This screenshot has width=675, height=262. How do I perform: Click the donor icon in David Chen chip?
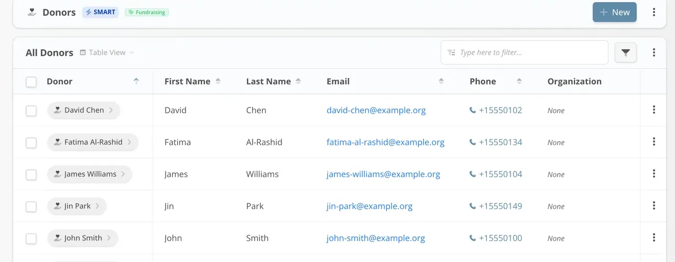(58, 110)
